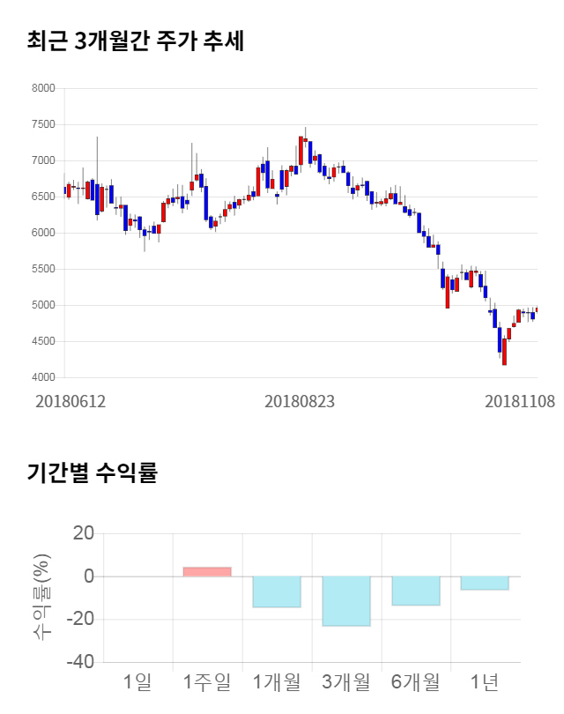Click the 수익률(%) vertical axis title
564x714 pixels.
tap(42, 597)
